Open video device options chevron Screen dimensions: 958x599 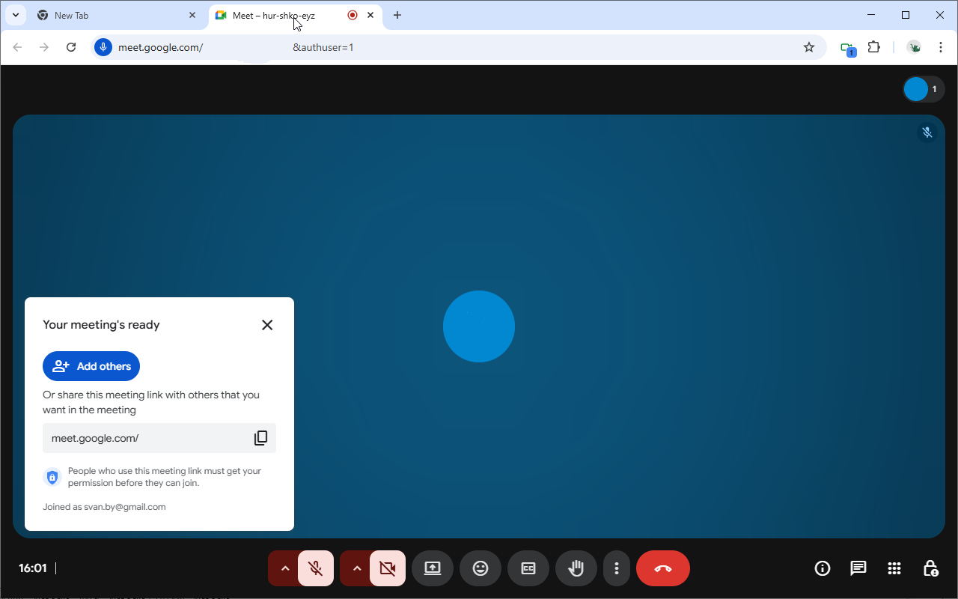coord(356,568)
